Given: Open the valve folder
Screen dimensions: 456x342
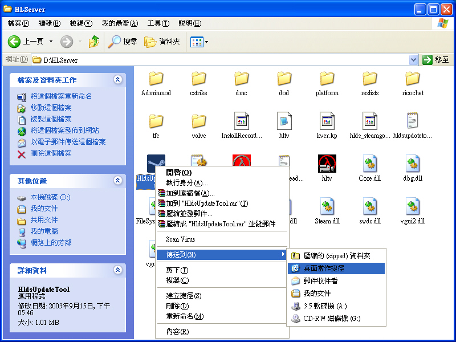Looking at the screenshot, I should click(198, 123).
